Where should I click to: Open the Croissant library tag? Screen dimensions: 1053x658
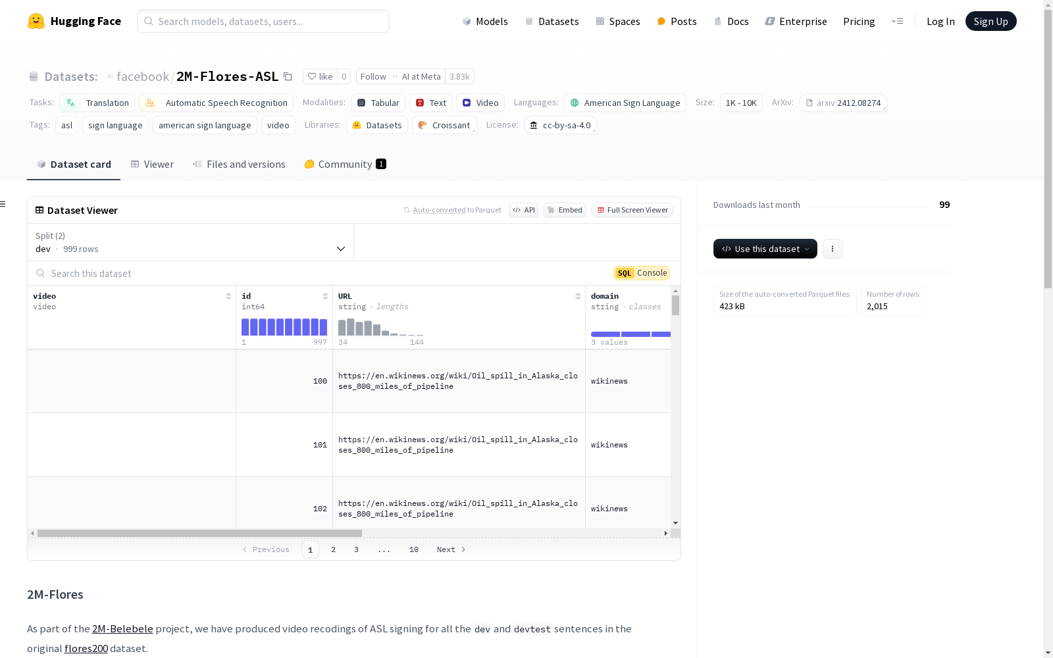[444, 125]
